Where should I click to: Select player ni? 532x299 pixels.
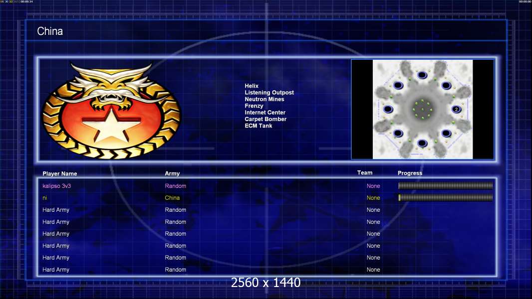44,198
